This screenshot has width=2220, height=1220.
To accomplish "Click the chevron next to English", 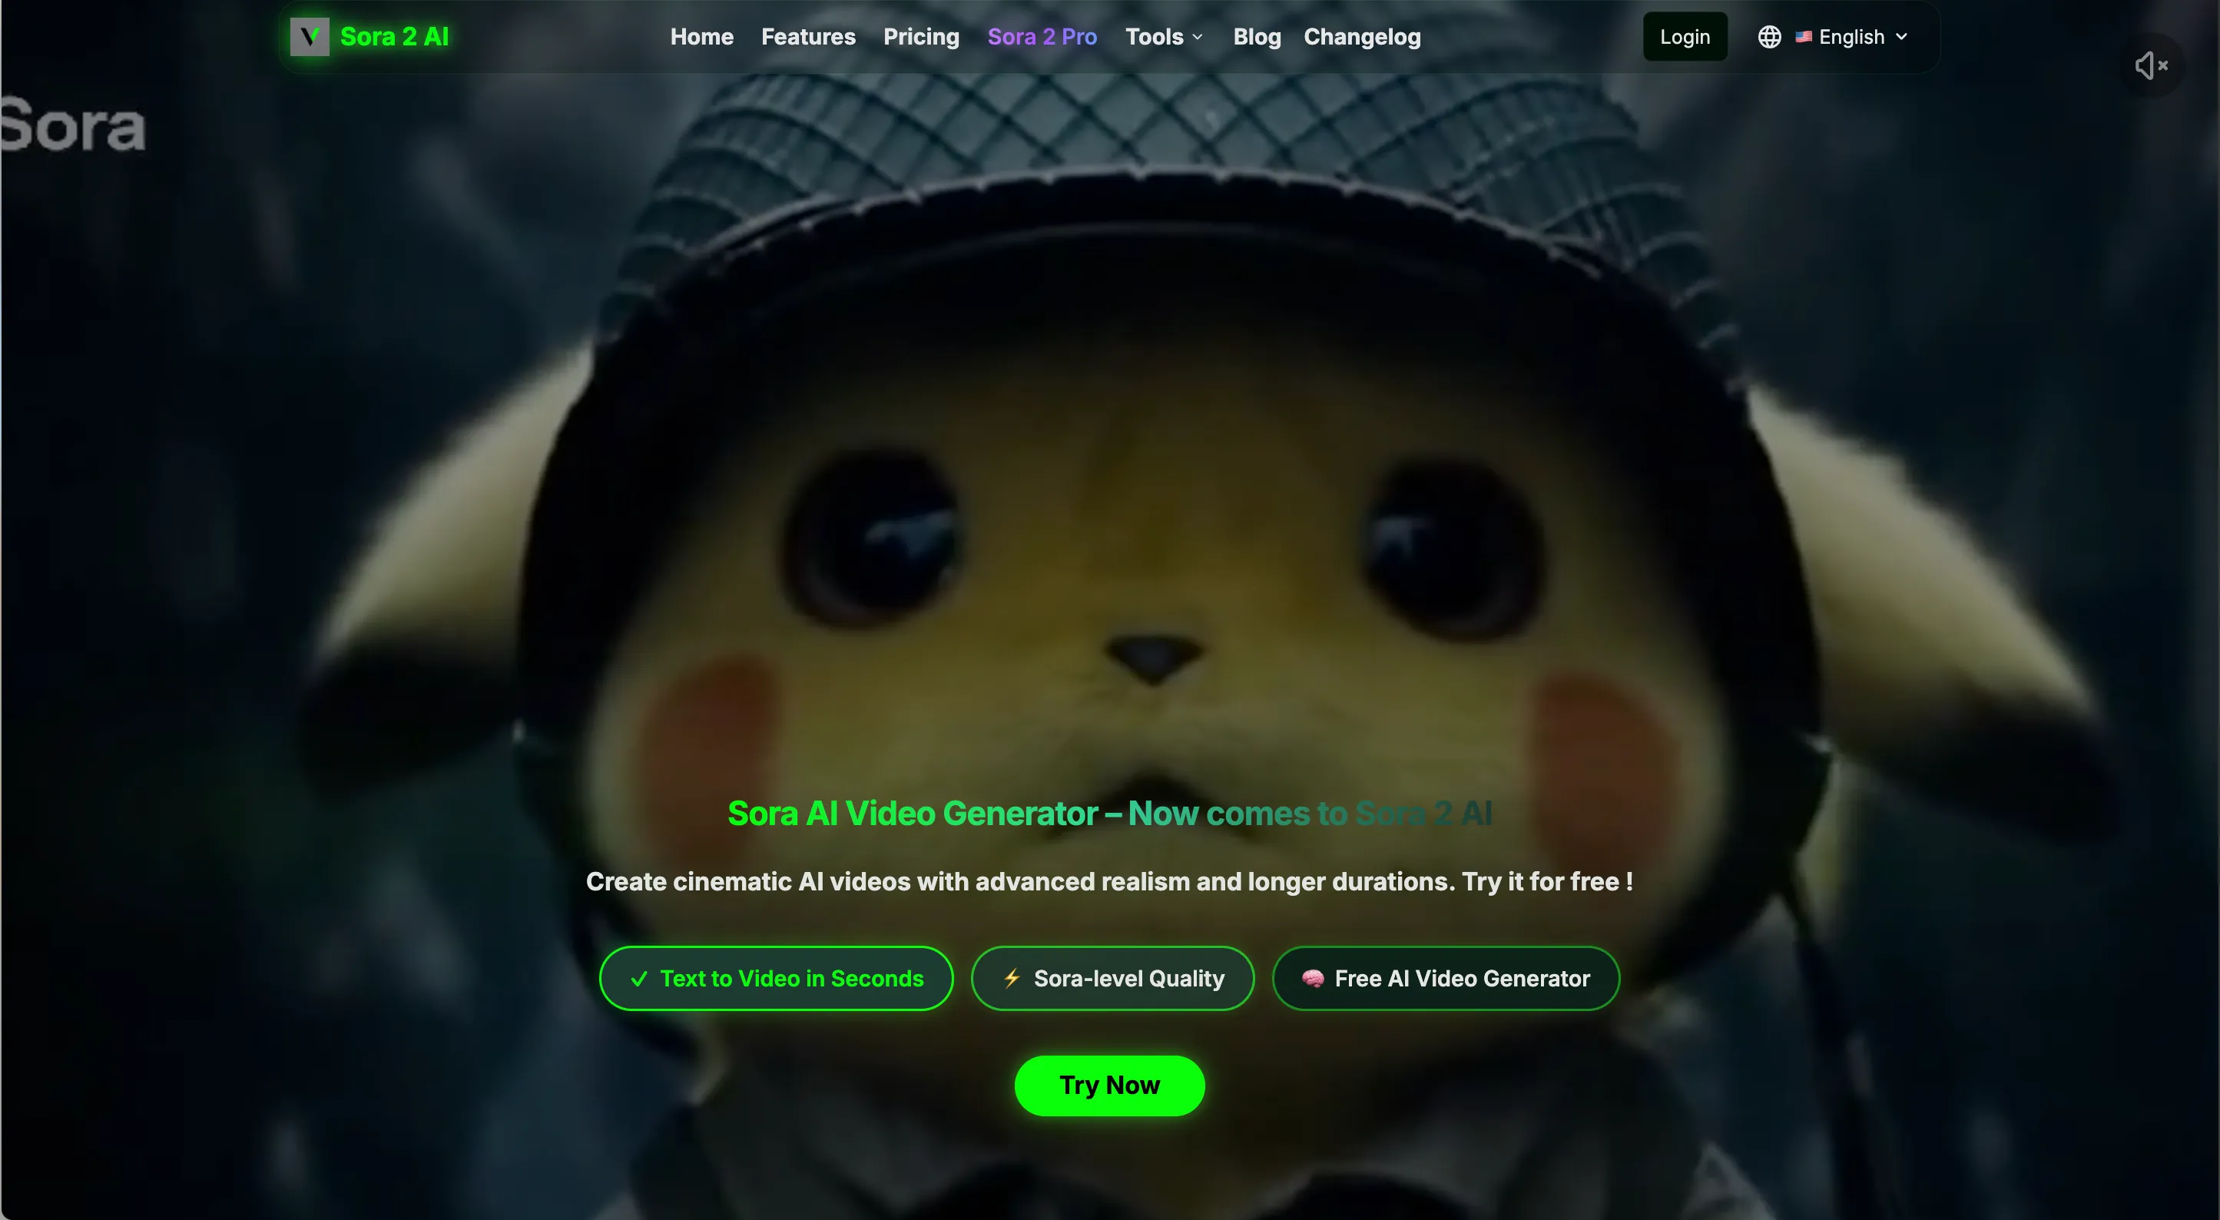I will coord(1902,37).
